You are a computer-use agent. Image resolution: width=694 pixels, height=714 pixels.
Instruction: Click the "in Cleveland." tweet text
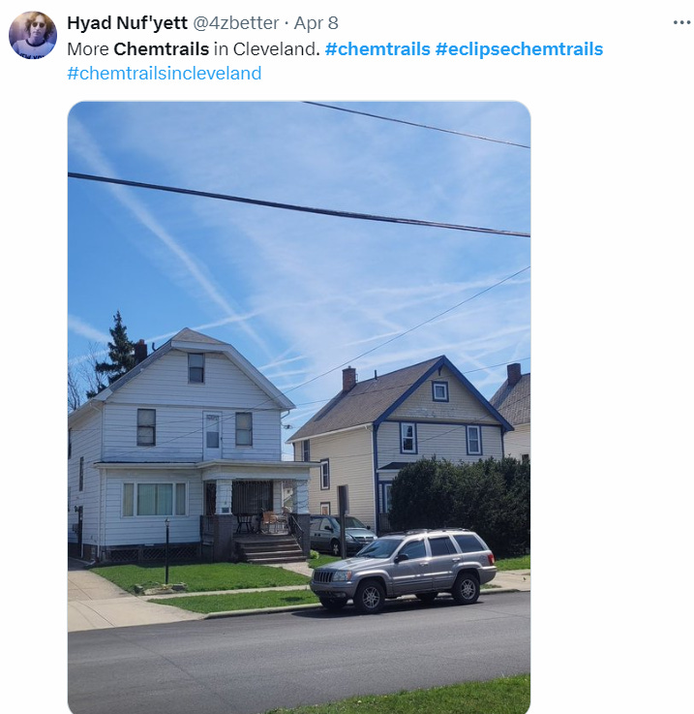tap(267, 48)
